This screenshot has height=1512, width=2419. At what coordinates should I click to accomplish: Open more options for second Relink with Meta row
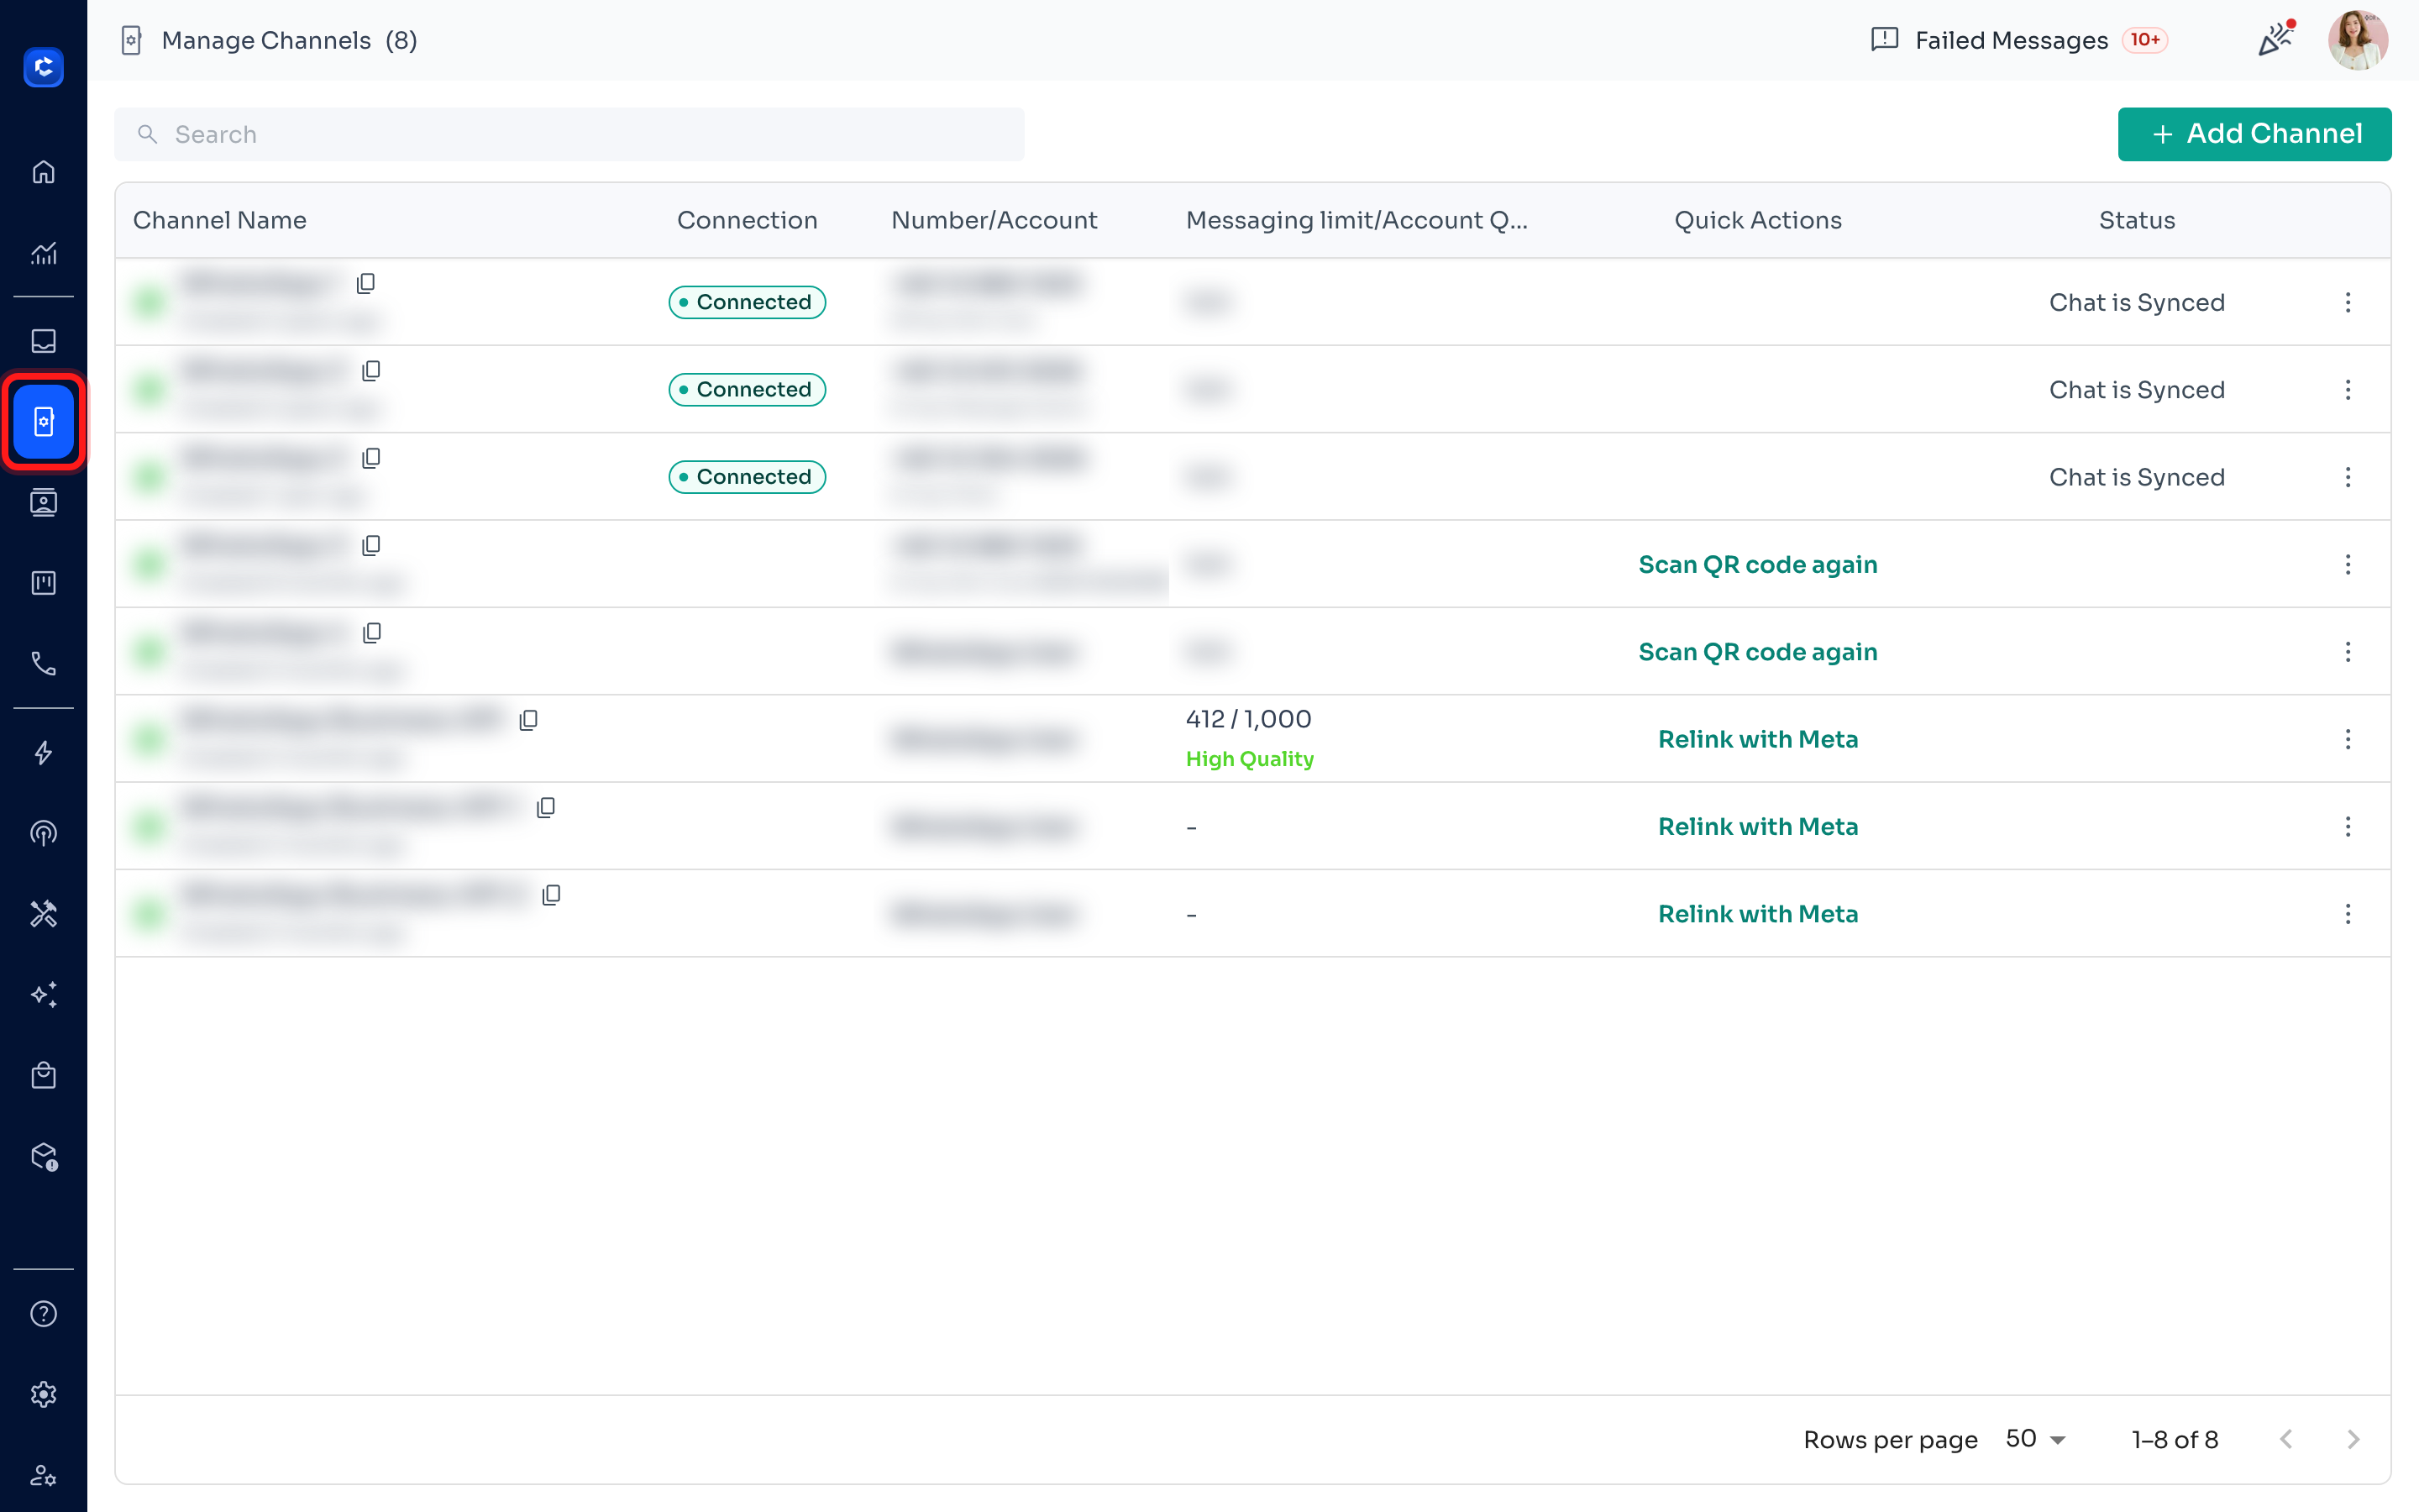pos(2348,827)
